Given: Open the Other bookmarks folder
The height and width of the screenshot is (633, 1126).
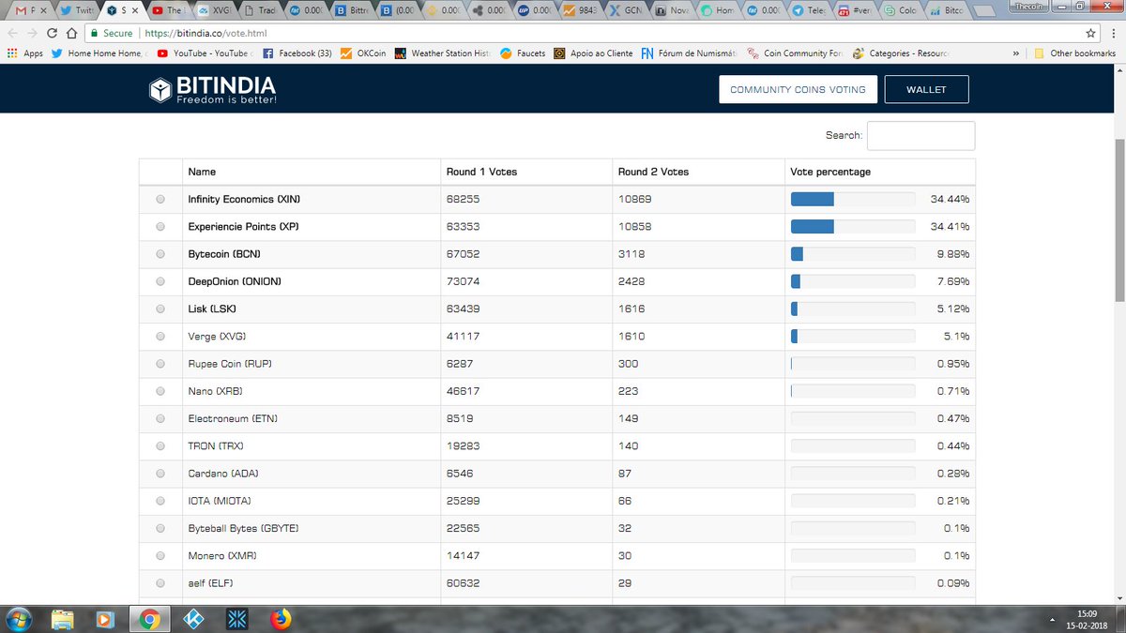Looking at the screenshot, I should [x=1074, y=53].
